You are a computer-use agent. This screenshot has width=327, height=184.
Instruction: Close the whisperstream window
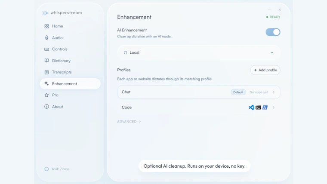coord(280,10)
